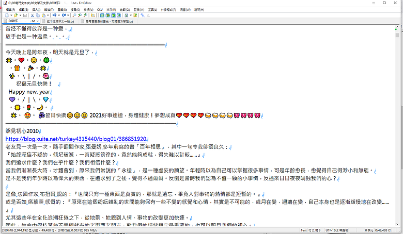Open the 巨集(M) menu
Image resolution: width=403 pixels, height=234 pixels.
139,10
